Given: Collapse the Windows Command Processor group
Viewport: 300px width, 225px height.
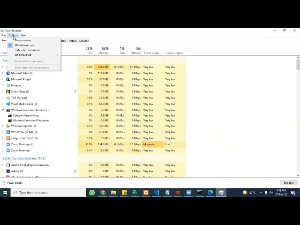Looking at the screenshot, I should (3, 110).
